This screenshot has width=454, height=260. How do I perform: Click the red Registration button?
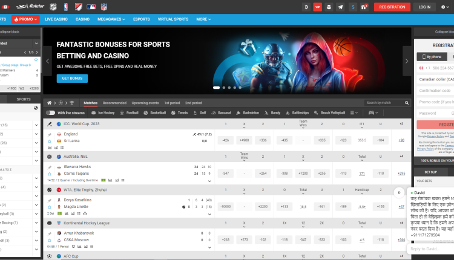[392, 7]
